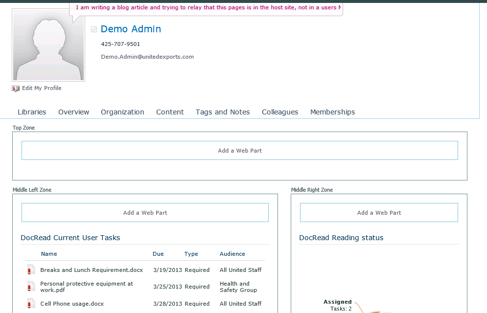Sort tasks by the Due column header
This screenshot has height=313, width=487.
pyautogui.click(x=158, y=254)
